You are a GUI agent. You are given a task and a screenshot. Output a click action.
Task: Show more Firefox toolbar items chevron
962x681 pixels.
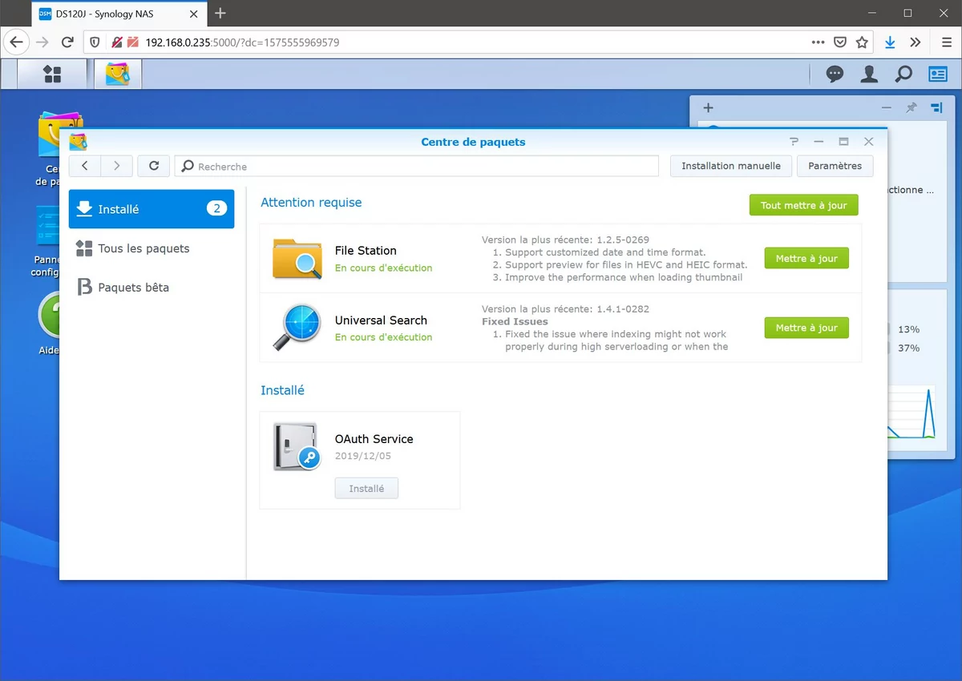click(916, 42)
